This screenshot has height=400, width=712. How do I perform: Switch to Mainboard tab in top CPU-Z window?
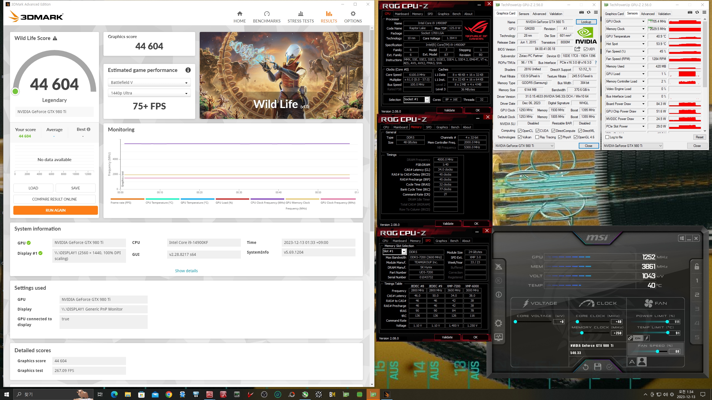point(402,14)
